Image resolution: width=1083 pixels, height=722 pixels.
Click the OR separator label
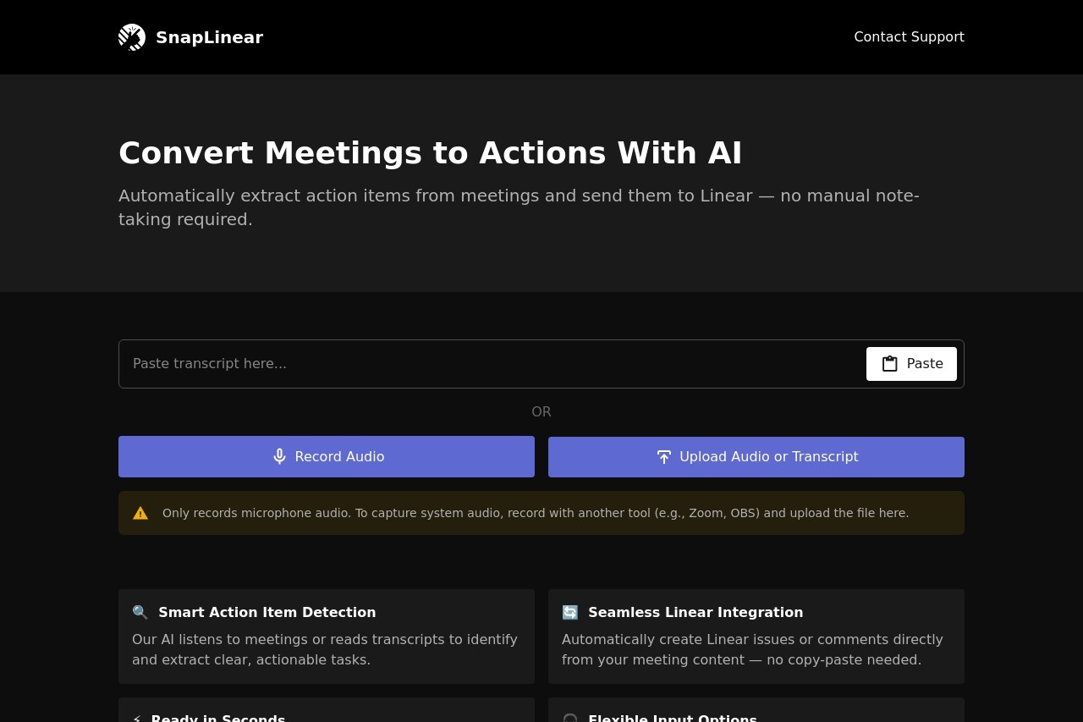click(x=541, y=412)
